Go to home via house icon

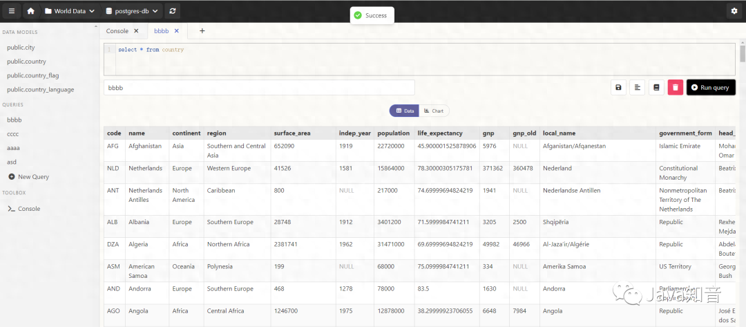point(30,11)
